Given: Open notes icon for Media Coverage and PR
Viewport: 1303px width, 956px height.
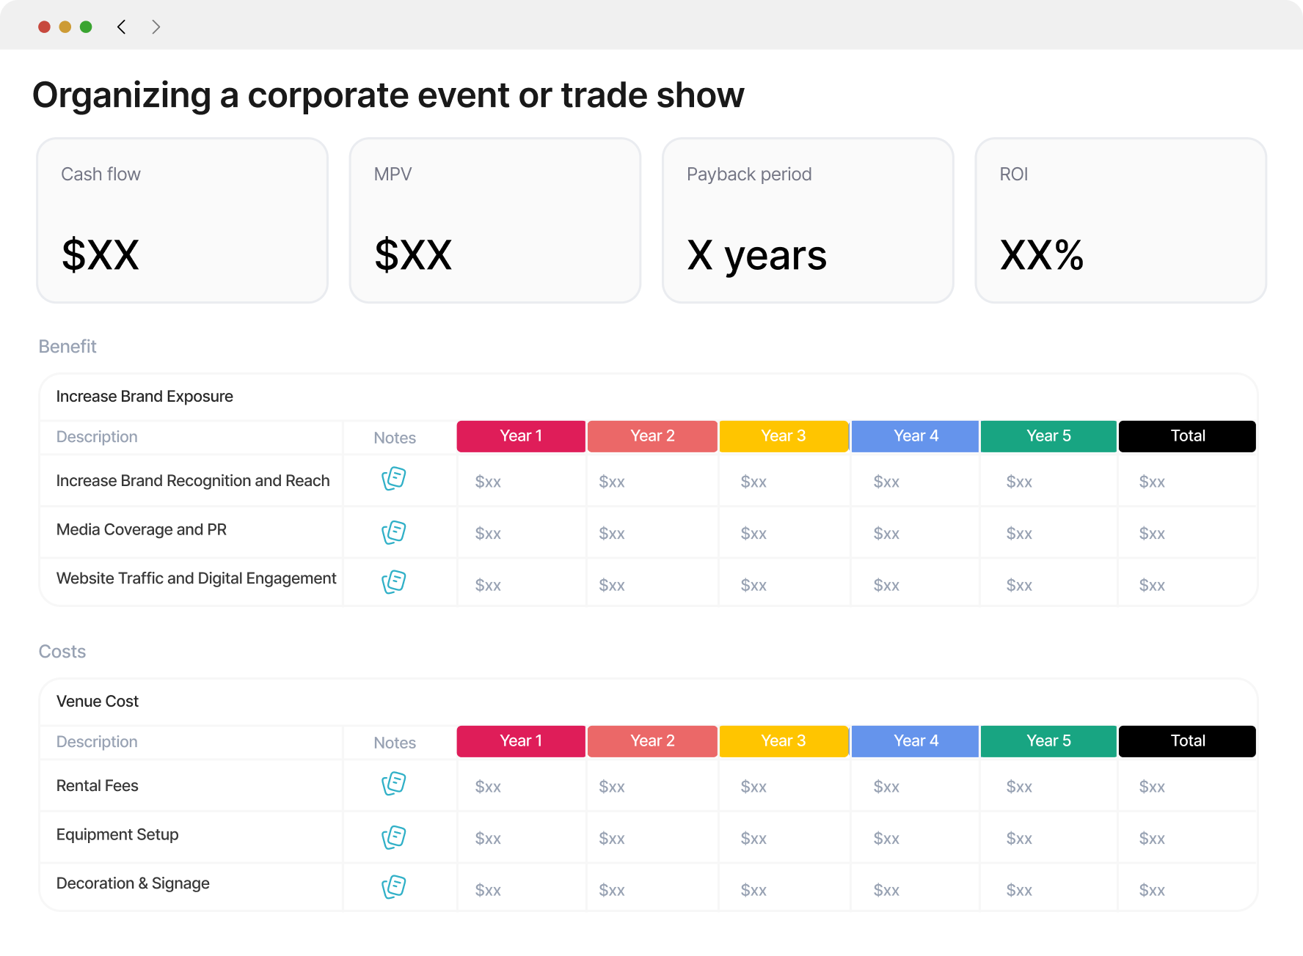Looking at the screenshot, I should coord(394,532).
